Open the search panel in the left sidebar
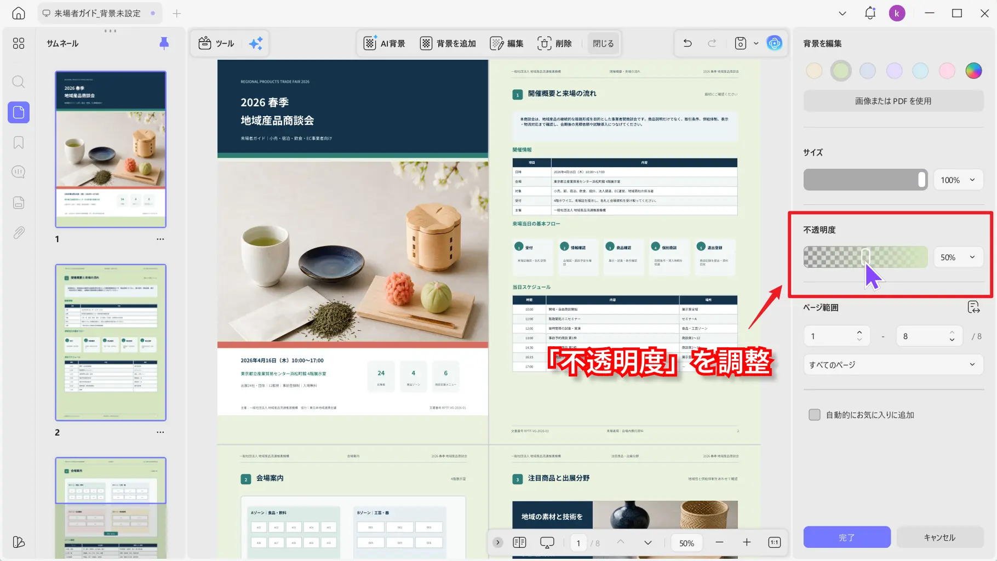 click(x=19, y=82)
